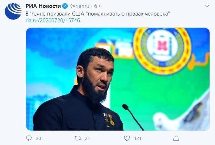215x145 pixels.
Task: View the 30 replies count
Action: click(x=38, y=139)
